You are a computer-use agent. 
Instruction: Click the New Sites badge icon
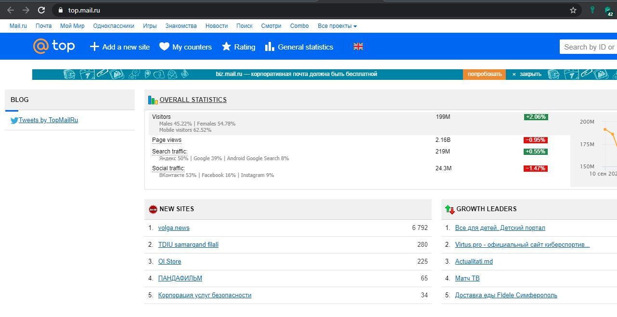153,209
